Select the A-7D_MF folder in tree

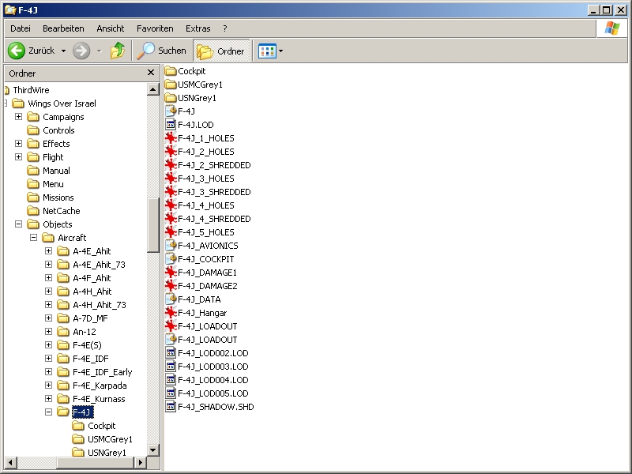pos(90,318)
